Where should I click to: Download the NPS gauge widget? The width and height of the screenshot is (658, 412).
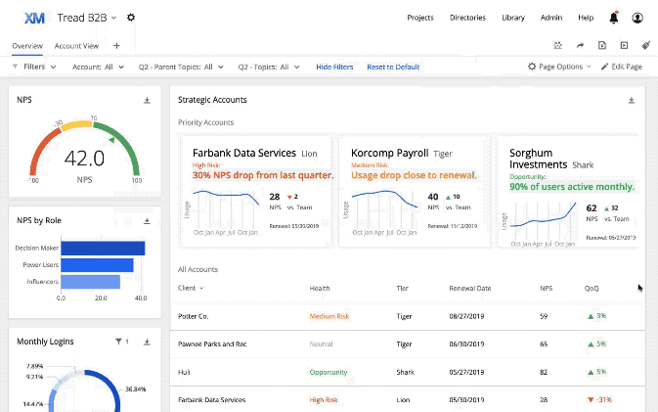(147, 101)
